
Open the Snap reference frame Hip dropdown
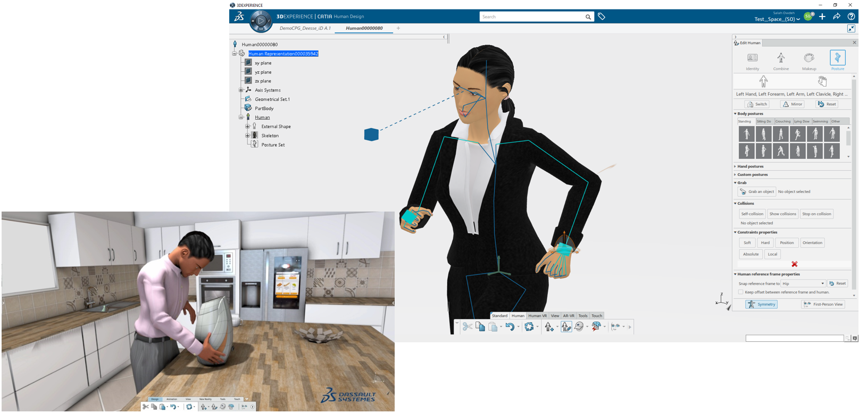tap(803, 284)
